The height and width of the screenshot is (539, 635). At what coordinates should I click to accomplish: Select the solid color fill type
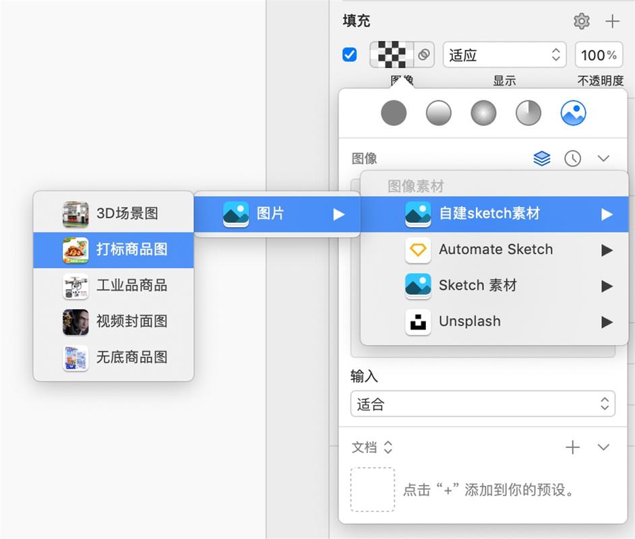pos(394,113)
